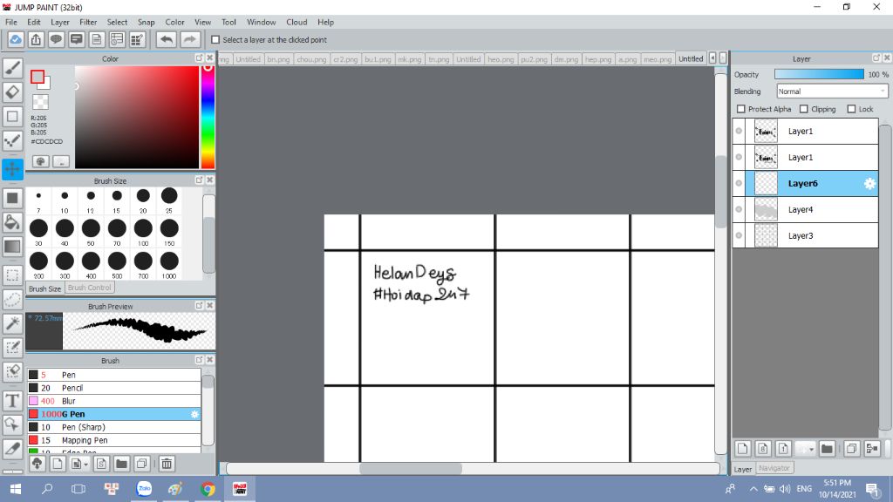Duplicate layer icon in Layer panel
The width and height of the screenshot is (893, 502).
coord(851,449)
